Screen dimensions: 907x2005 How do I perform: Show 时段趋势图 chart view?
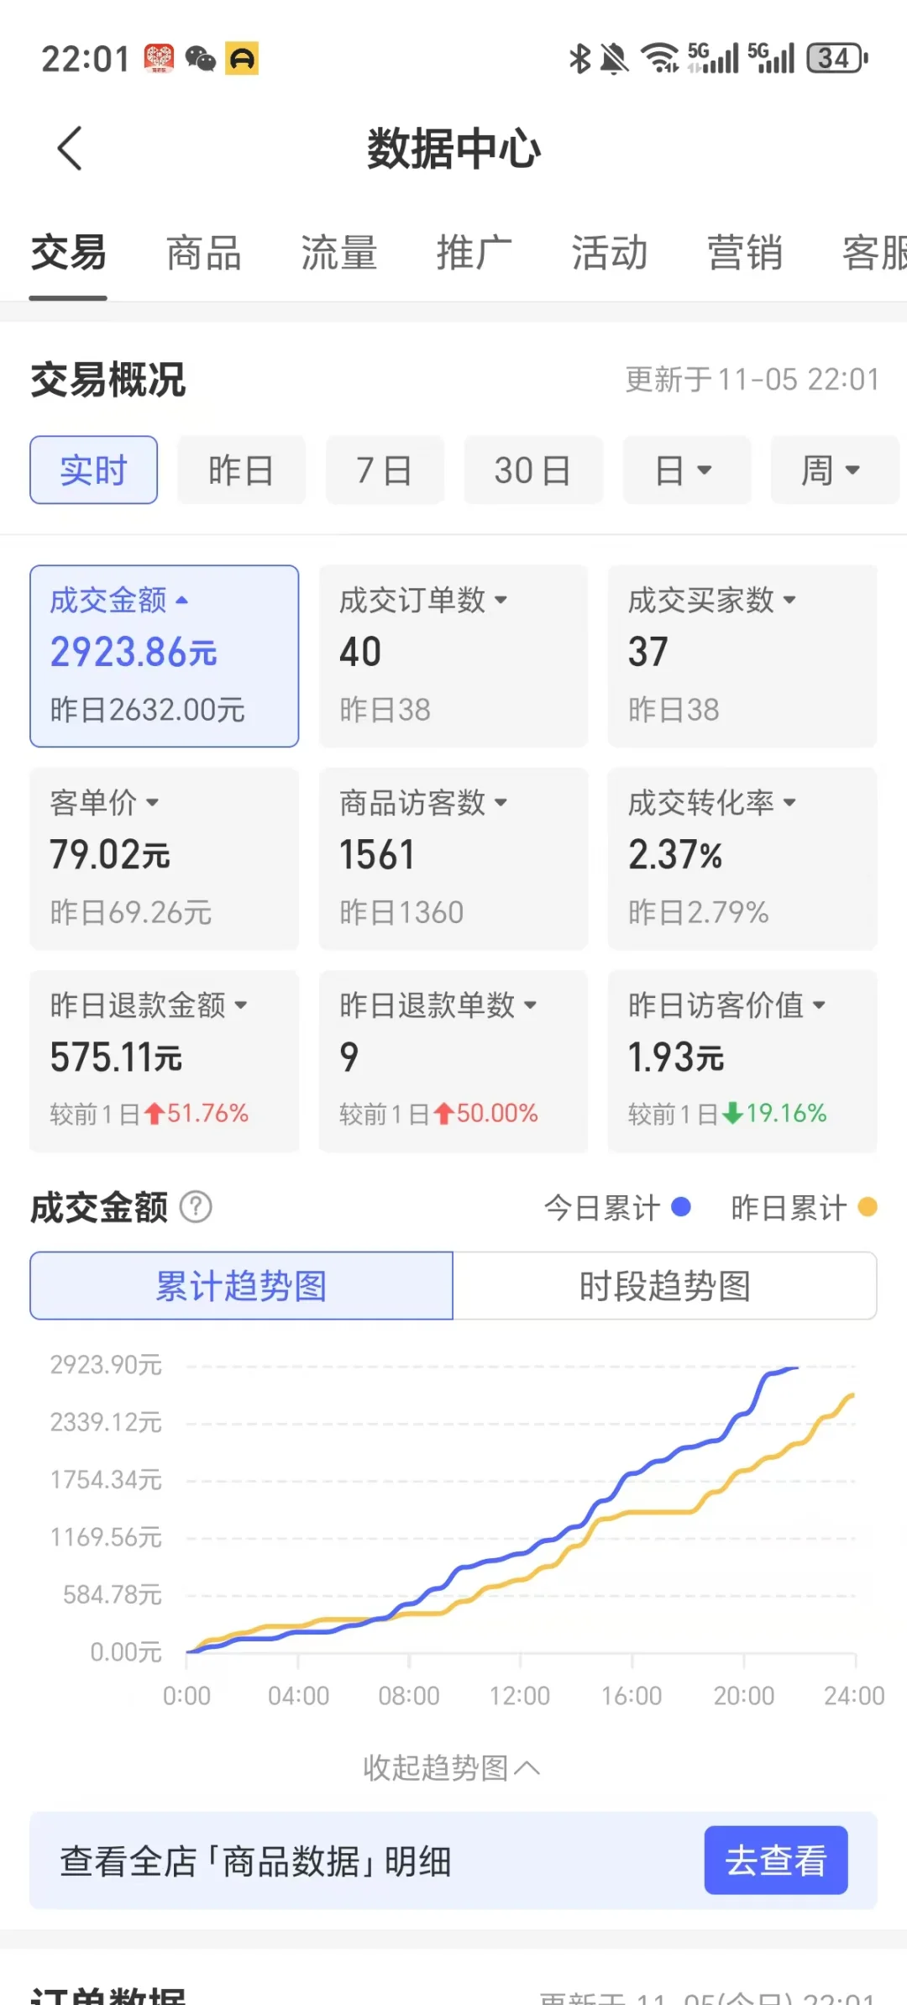tap(665, 1285)
